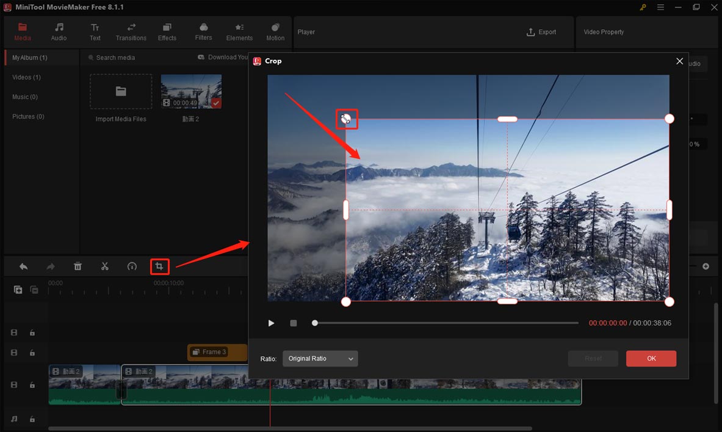Viewport: 722px width, 432px height.
Task: Confirm crop with the OK button
Action: (x=651, y=359)
